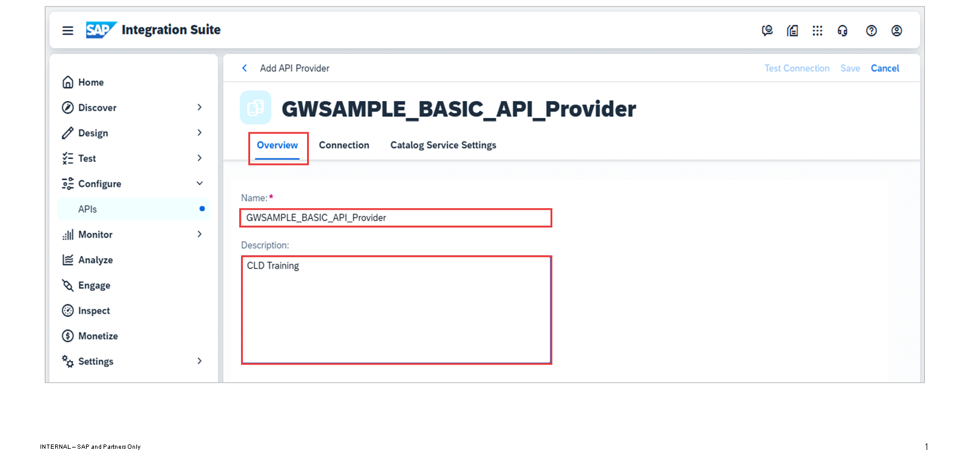969x456 pixels.
Task: Select APIs under Configure
Action: pos(134,209)
